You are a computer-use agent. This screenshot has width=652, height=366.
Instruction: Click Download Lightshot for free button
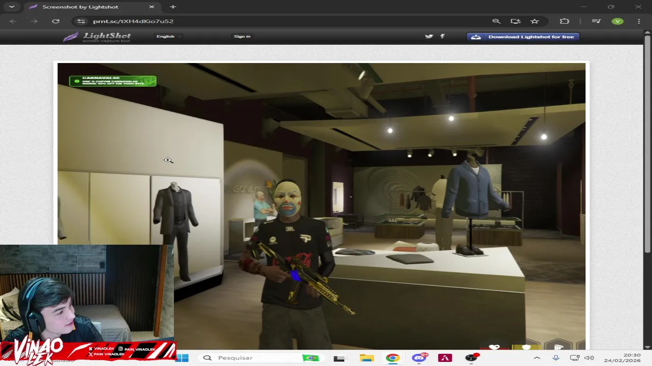(523, 37)
